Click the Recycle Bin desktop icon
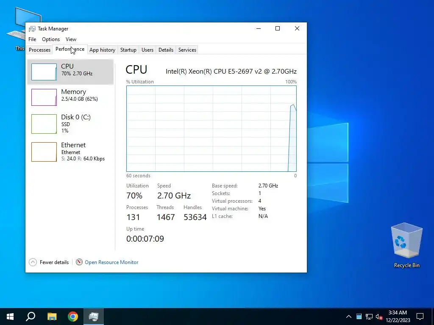 (x=406, y=245)
